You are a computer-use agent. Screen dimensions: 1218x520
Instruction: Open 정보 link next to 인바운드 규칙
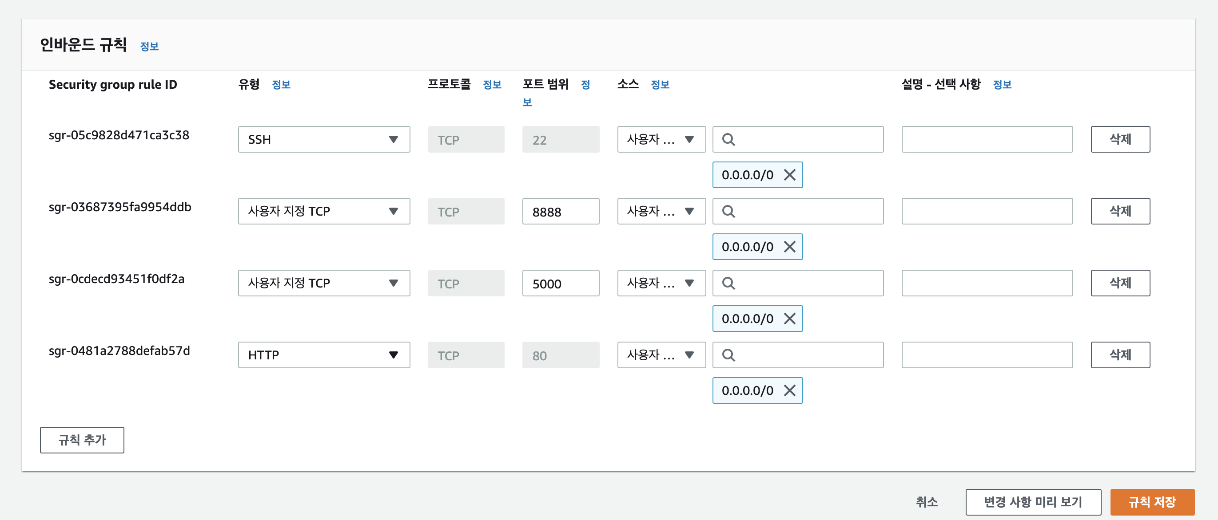point(149,46)
